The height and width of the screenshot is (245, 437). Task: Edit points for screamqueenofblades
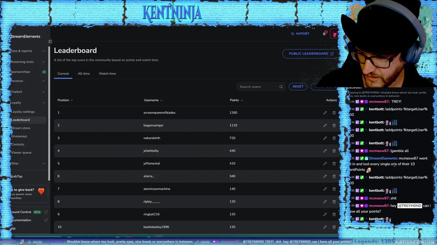pos(325,113)
